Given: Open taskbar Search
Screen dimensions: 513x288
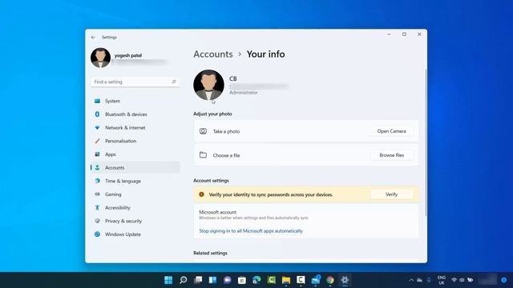Looking at the screenshot, I should [x=184, y=280].
